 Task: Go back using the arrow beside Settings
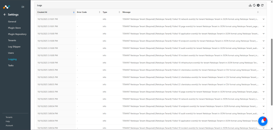5,15
